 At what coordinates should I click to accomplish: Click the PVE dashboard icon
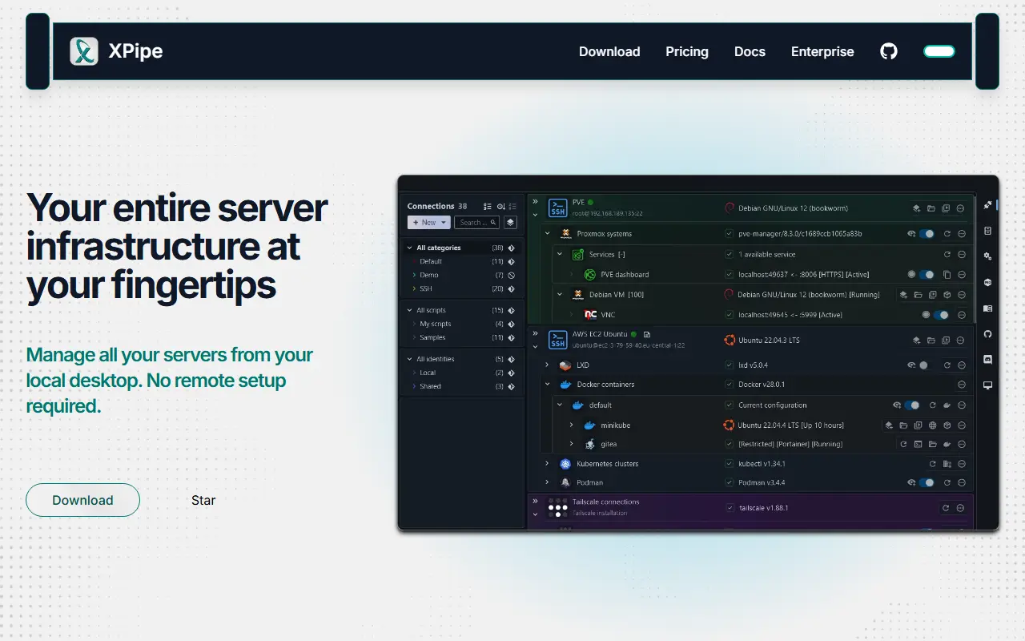coord(590,275)
